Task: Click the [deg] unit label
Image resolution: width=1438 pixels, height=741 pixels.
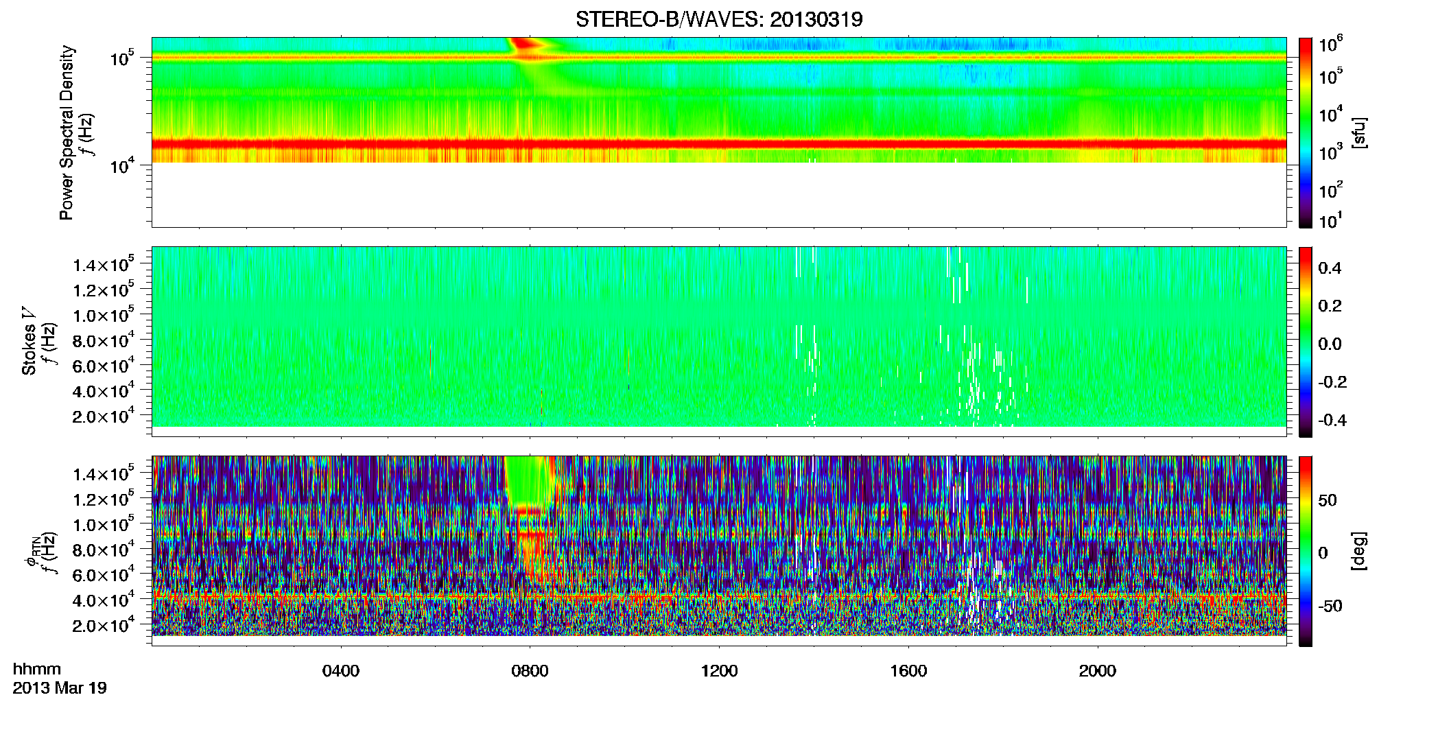Action: (x=1359, y=551)
